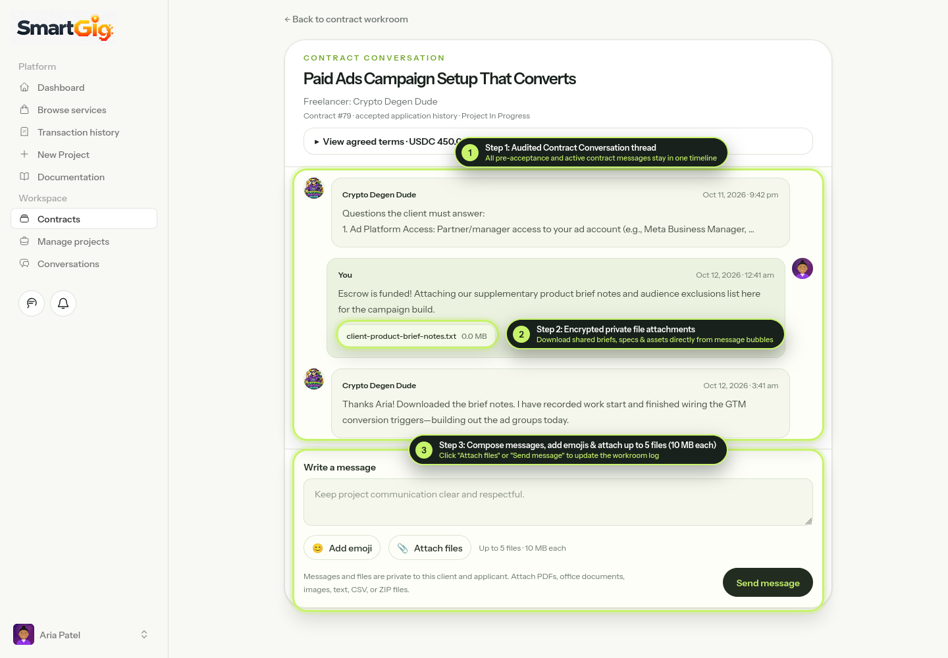This screenshot has height=658, width=948.
Task: Click the Documentation book icon
Action: [x=24, y=177]
